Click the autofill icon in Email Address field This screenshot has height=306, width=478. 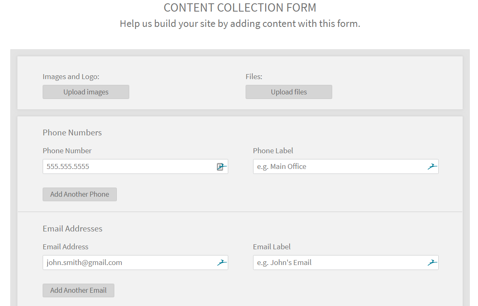(x=222, y=263)
